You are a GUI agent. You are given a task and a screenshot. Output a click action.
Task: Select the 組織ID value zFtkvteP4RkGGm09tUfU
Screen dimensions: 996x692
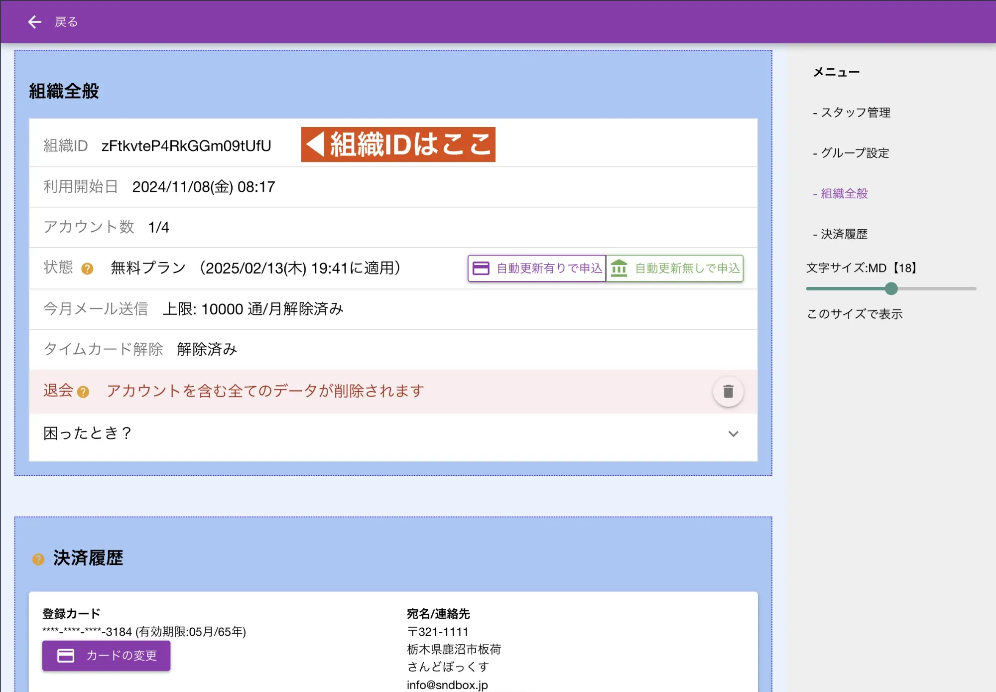click(186, 146)
